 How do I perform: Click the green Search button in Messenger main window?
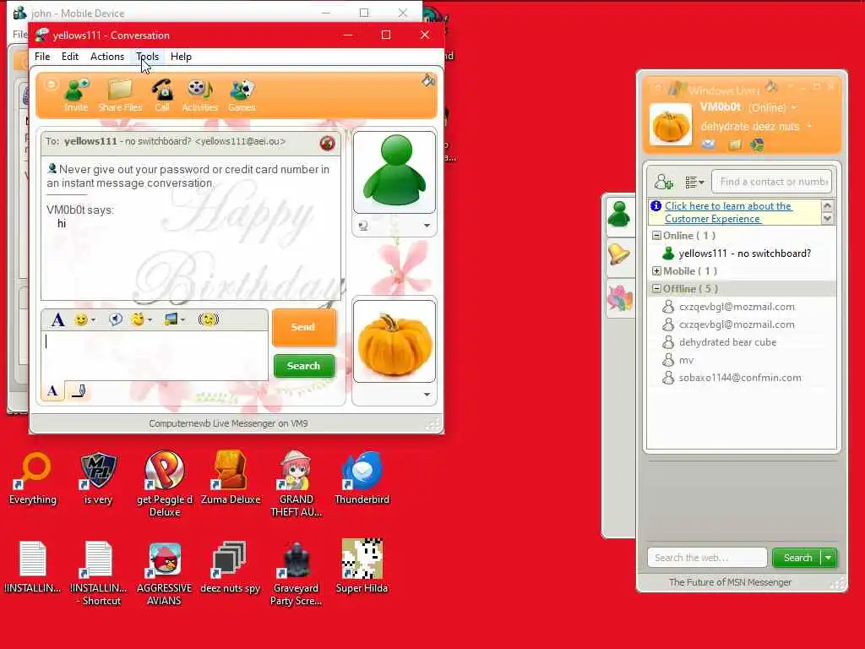[797, 558]
